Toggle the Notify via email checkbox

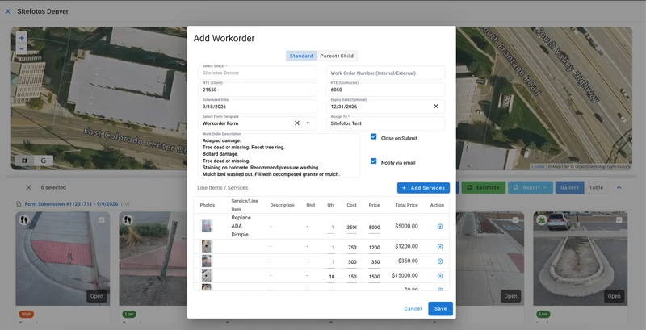[x=374, y=161]
